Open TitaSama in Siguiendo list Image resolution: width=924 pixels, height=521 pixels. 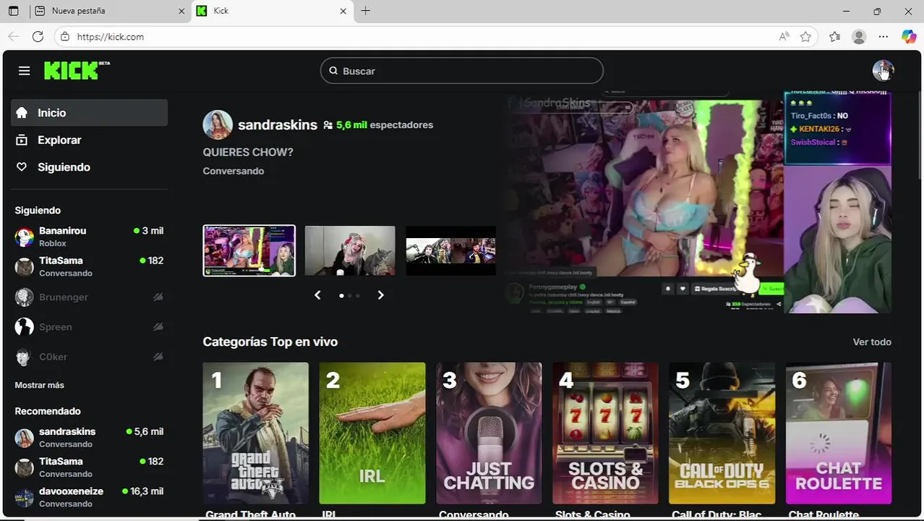click(89, 266)
